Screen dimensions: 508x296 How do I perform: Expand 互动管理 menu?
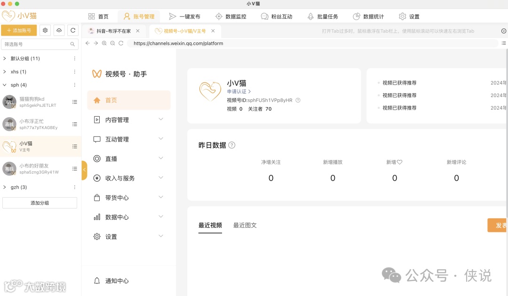coord(128,139)
